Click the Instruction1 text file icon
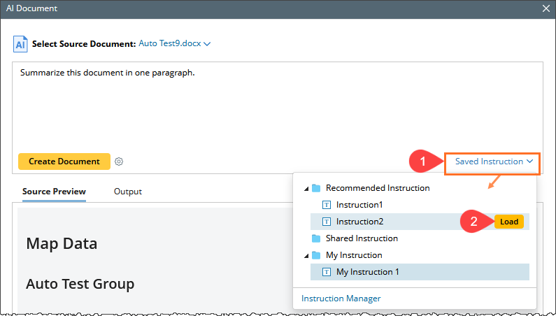 coord(326,205)
